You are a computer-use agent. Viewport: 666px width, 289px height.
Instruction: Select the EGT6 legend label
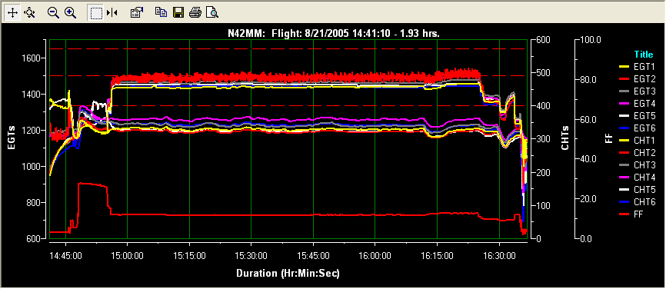[x=644, y=128]
